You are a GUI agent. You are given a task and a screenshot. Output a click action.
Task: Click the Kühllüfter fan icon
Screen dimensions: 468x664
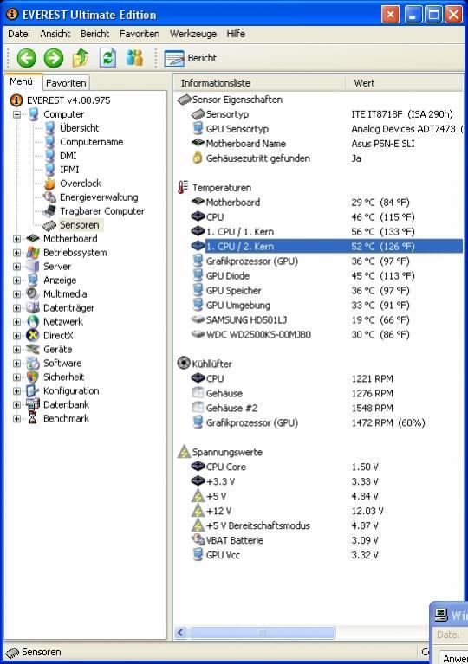[x=184, y=364]
